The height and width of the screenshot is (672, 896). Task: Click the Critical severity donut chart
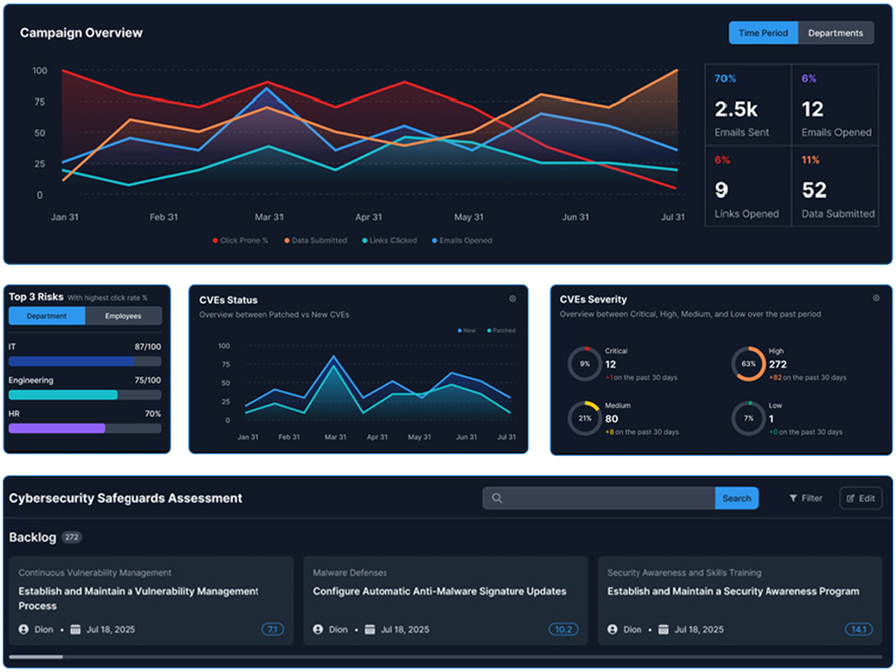point(584,364)
